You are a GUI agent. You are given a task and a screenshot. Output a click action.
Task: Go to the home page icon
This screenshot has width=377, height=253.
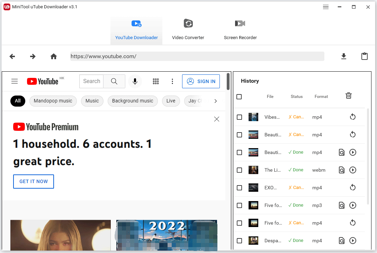(x=54, y=56)
